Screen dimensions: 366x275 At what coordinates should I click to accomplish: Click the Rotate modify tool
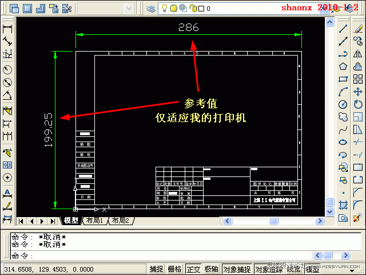(x=358, y=104)
